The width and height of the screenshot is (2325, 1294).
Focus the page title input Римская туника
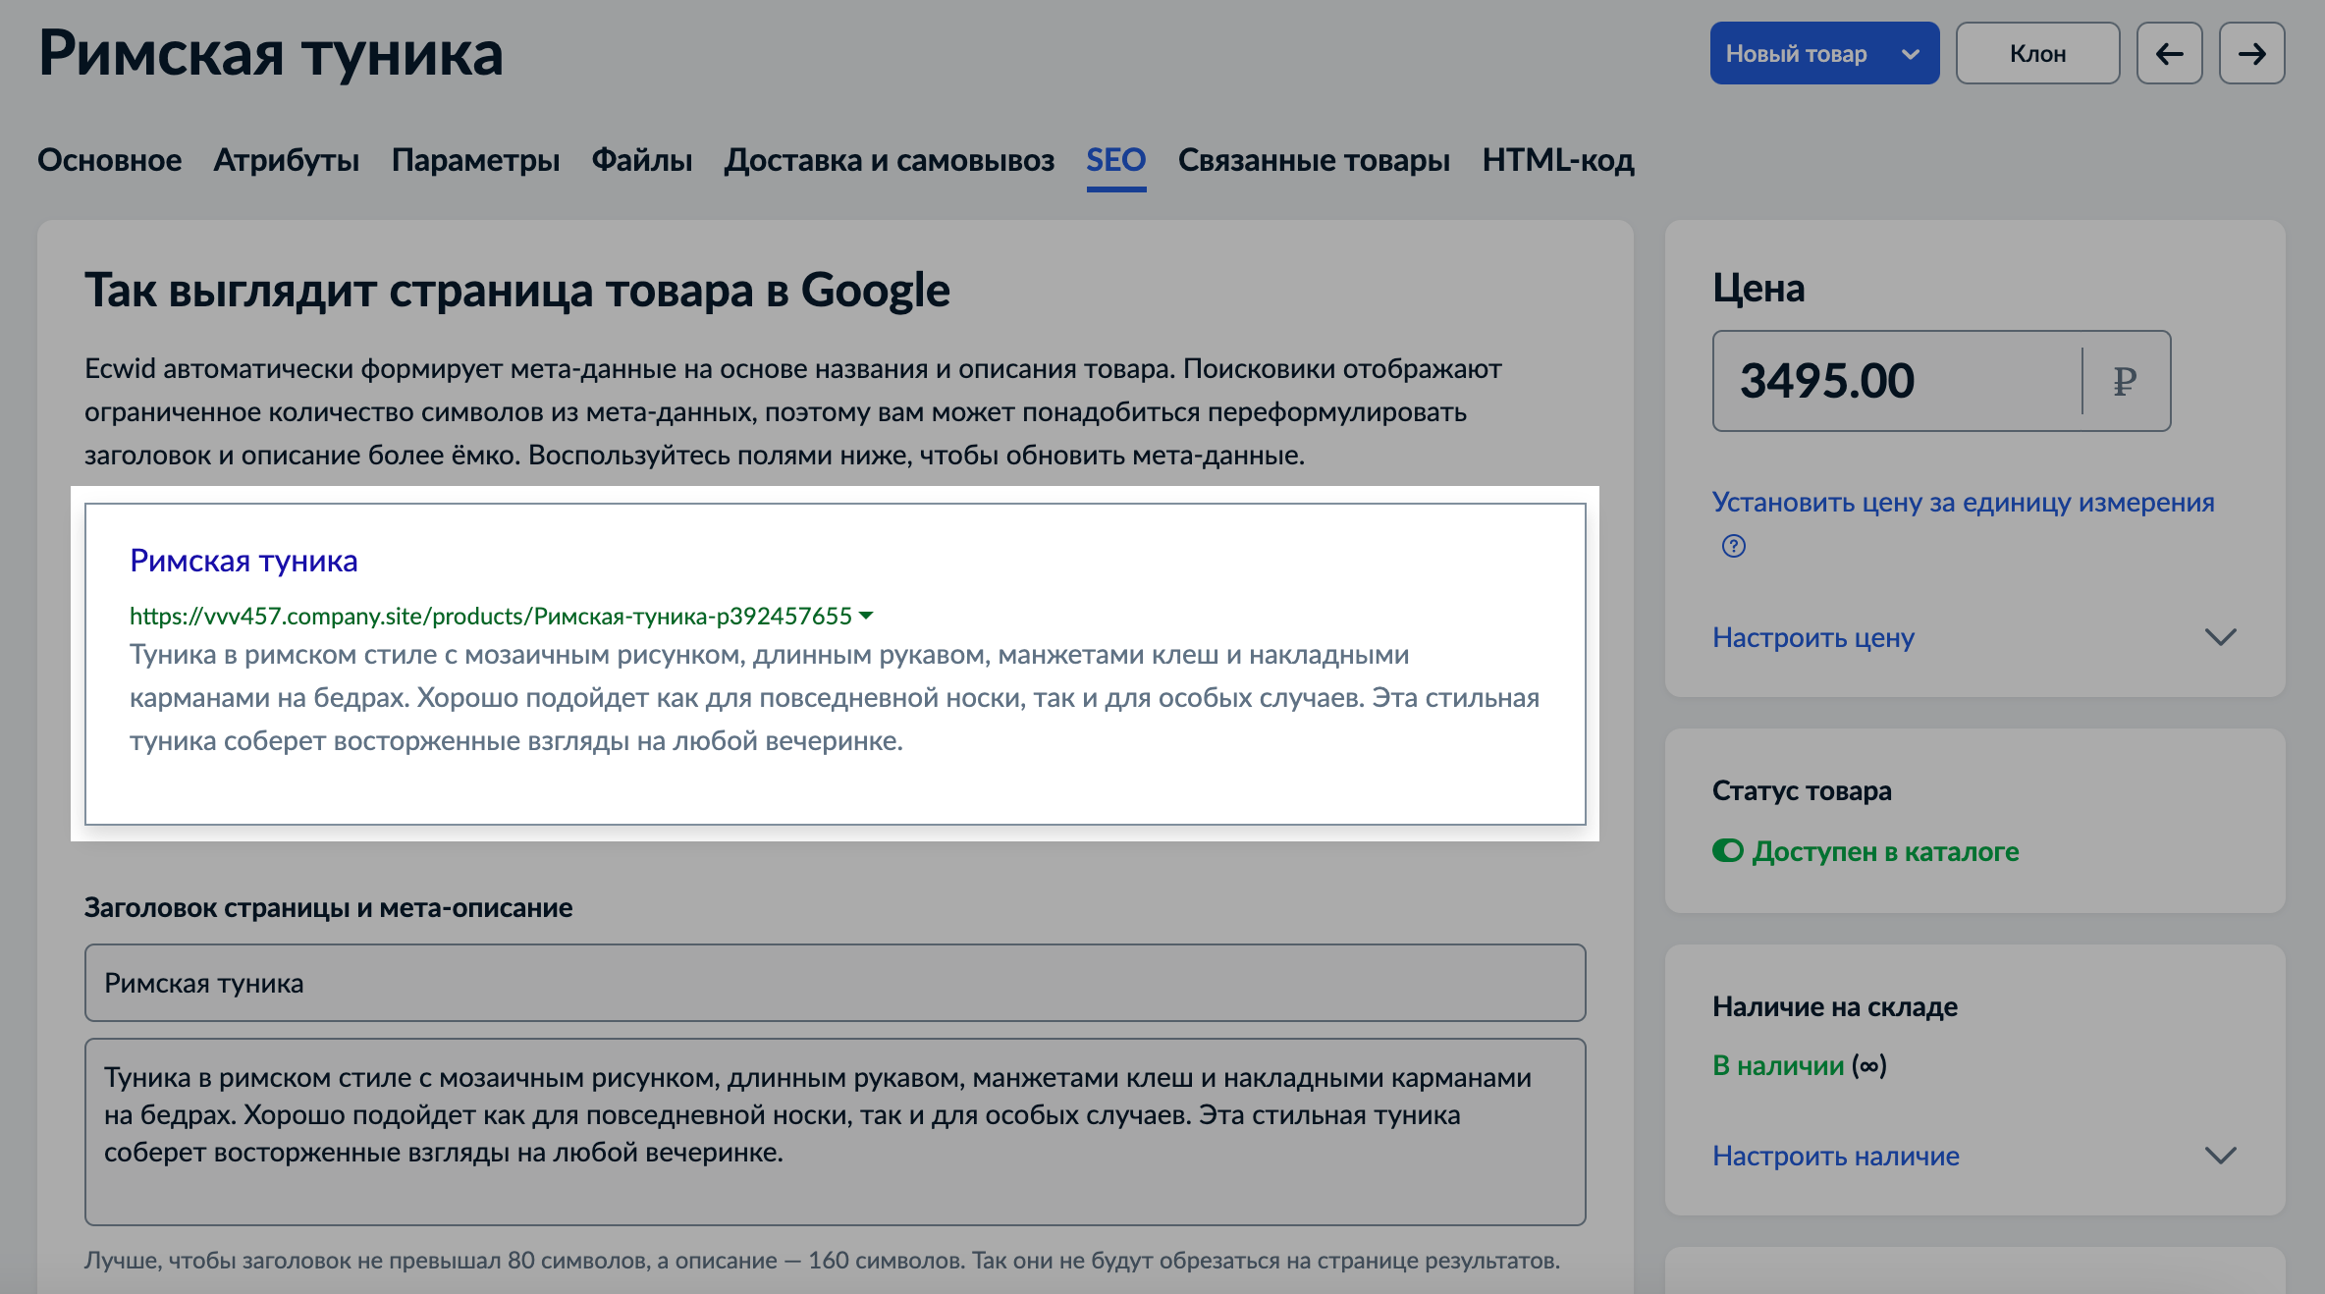836,983
